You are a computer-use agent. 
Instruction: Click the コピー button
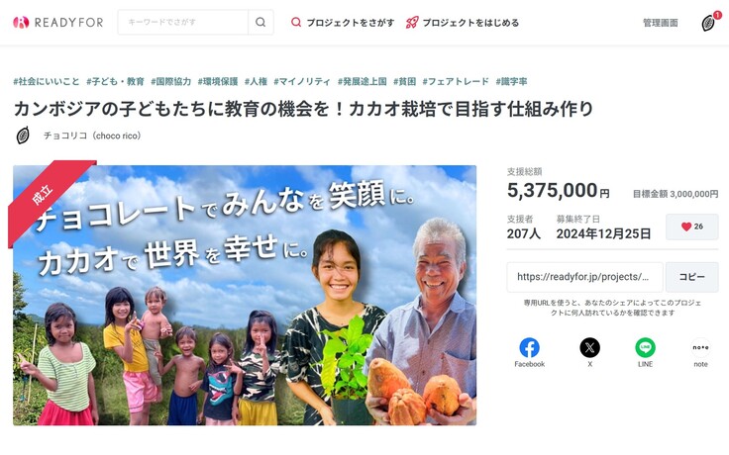[691, 277]
